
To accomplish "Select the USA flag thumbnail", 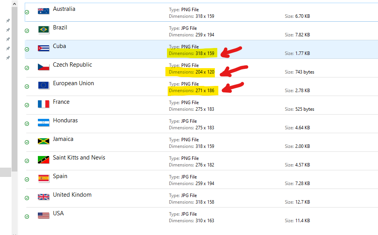I will [x=44, y=215].
